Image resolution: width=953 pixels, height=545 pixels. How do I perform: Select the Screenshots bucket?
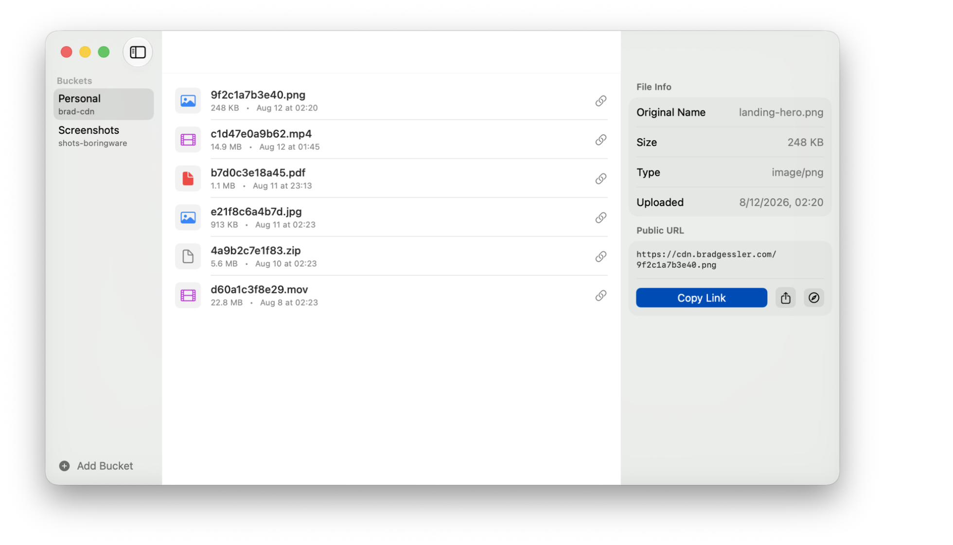pyautogui.click(x=104, y=136)
